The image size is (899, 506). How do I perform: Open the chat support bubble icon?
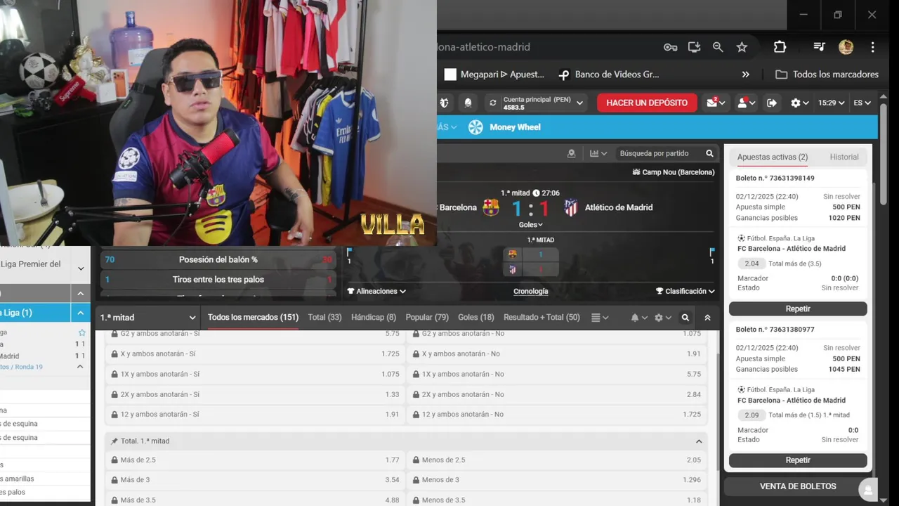tap(868, 491)
